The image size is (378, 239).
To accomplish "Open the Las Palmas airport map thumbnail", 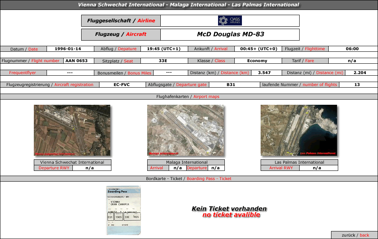I will tap(299, 130).
